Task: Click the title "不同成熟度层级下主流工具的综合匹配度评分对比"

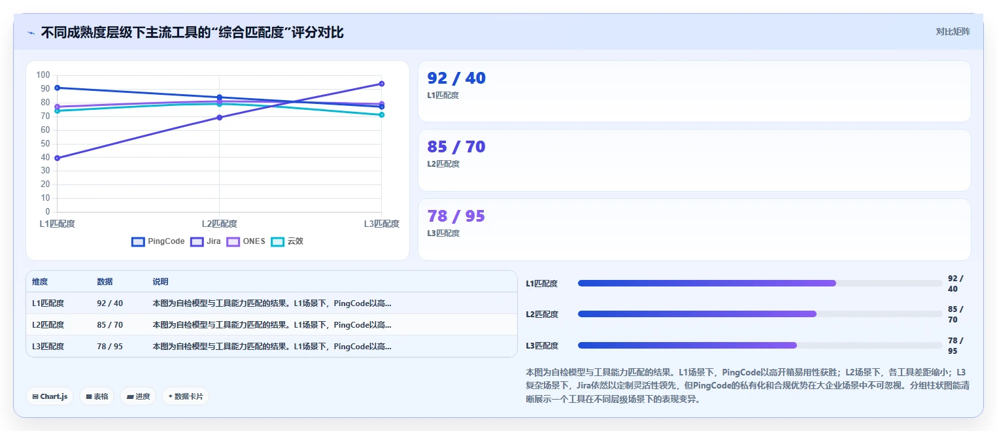Action: point(192,32)
